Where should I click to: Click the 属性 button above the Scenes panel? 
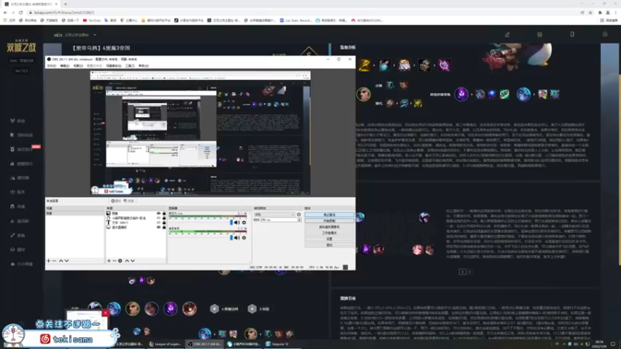[116, 201]
